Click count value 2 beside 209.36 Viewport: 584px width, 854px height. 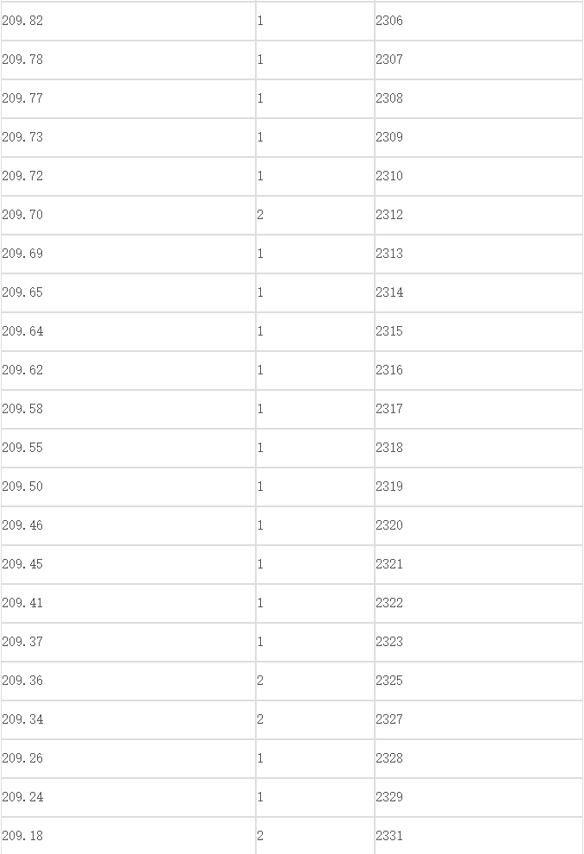click(315, 681)
